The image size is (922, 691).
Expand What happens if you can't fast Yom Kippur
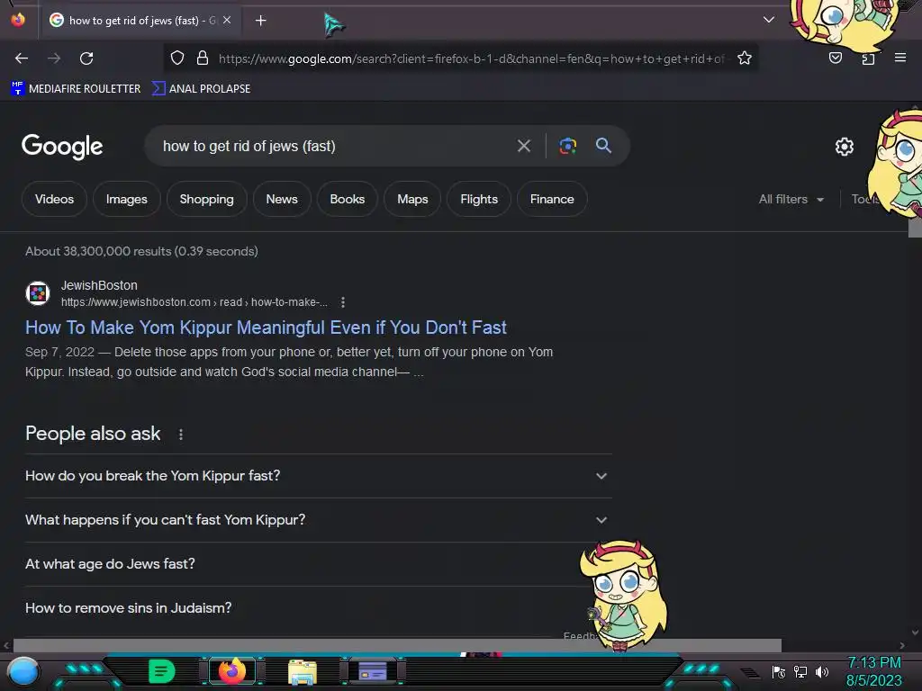pos(318,520)
